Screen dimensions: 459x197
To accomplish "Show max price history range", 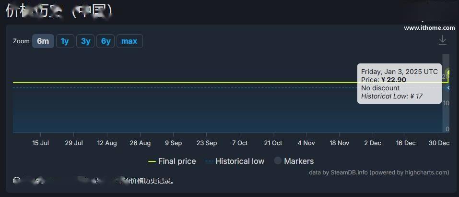I will click(129, 41).
